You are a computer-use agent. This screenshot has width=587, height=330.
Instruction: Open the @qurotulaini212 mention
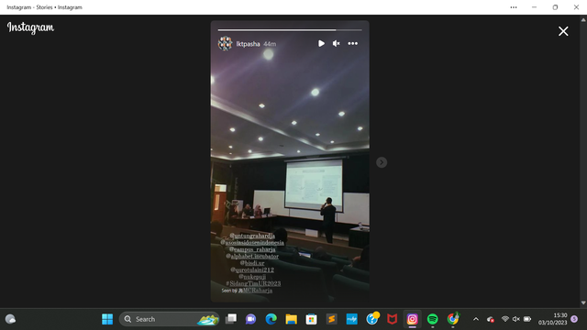click(252, 269)
